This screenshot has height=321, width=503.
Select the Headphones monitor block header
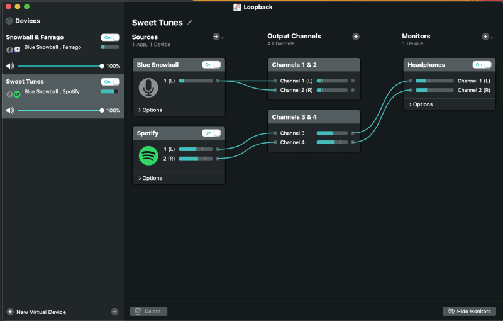(449, 65)
